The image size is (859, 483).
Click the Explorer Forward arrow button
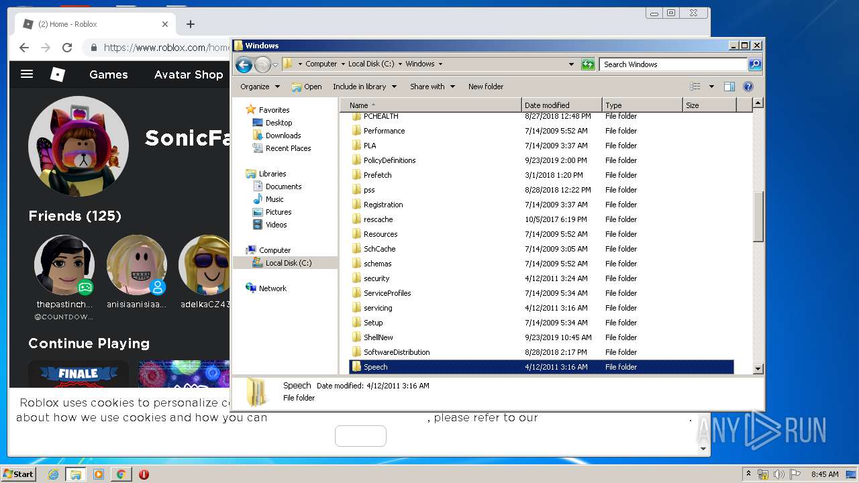[x=262, y=64]
